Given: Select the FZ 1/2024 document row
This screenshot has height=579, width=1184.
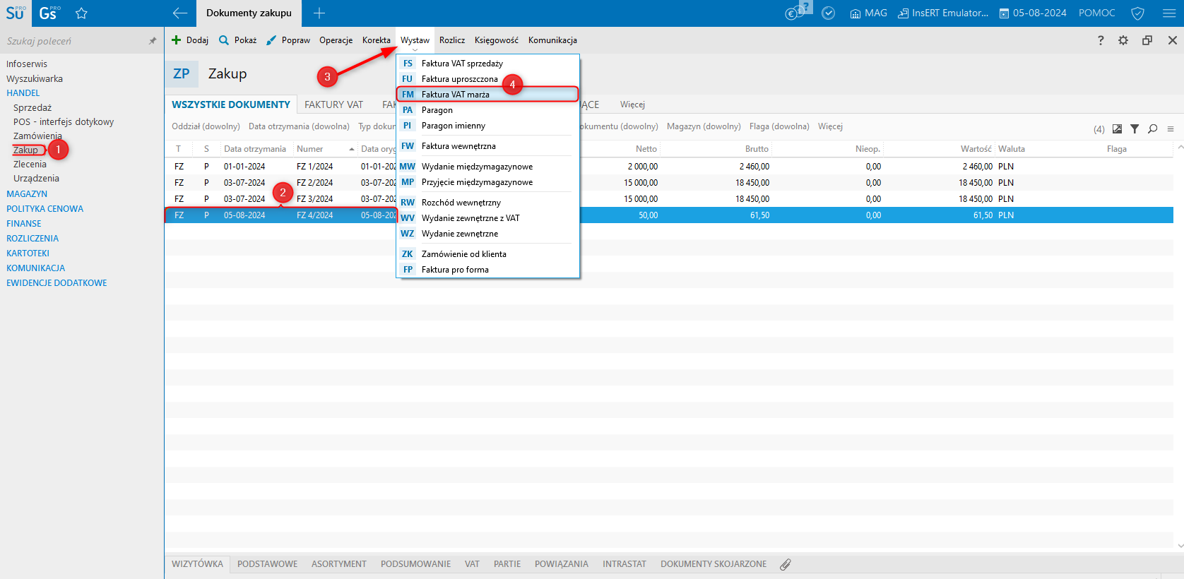Looking at the screenshot, I should pyautogui.click(x=669, y=167).
